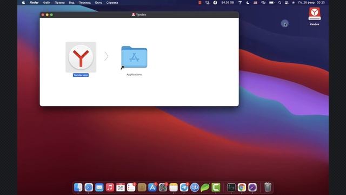Open qBittorrent from the Dock
Image resolution: width=346 pixels, height=195 pixels.
195,187
